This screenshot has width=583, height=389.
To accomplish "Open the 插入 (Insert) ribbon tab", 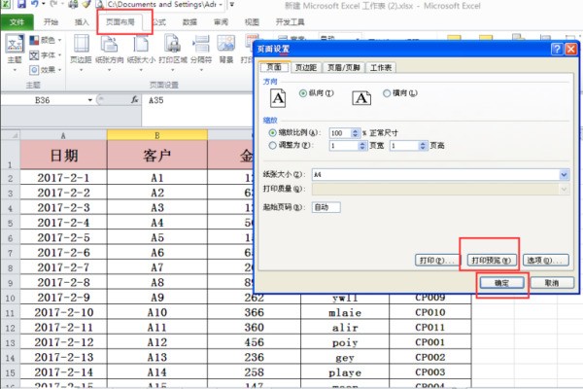I will coord(82,20).
